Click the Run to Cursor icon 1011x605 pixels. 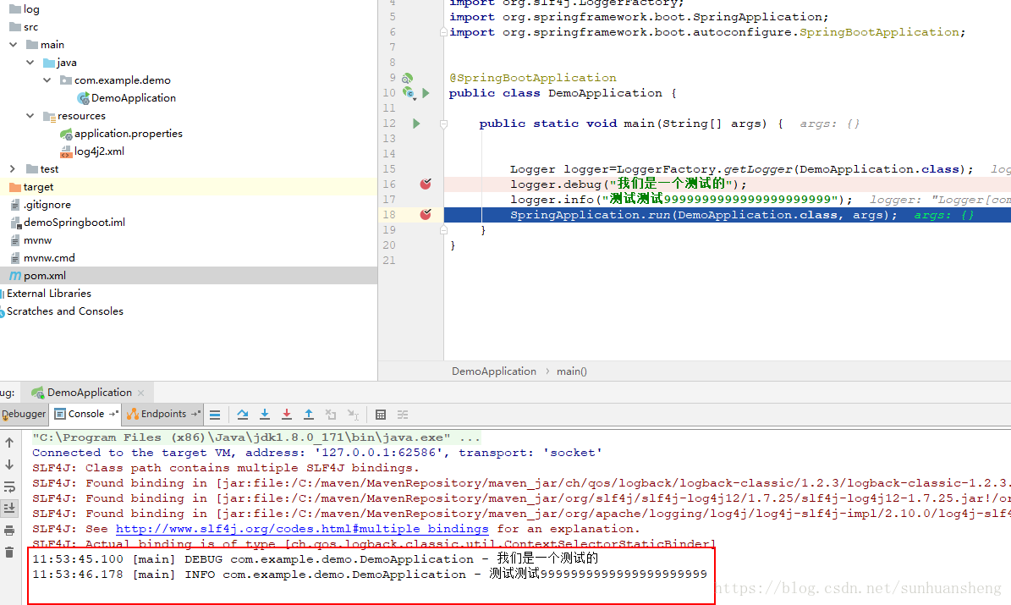[x=353, y=415]
